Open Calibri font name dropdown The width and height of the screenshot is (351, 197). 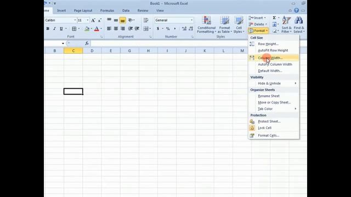[75, 20]
